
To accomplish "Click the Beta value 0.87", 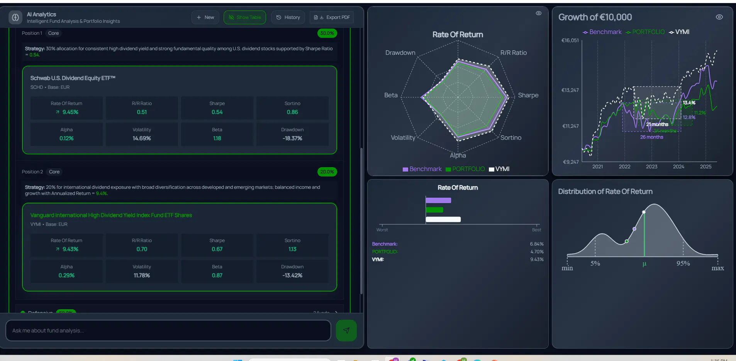I will click(x=217, y=275).
